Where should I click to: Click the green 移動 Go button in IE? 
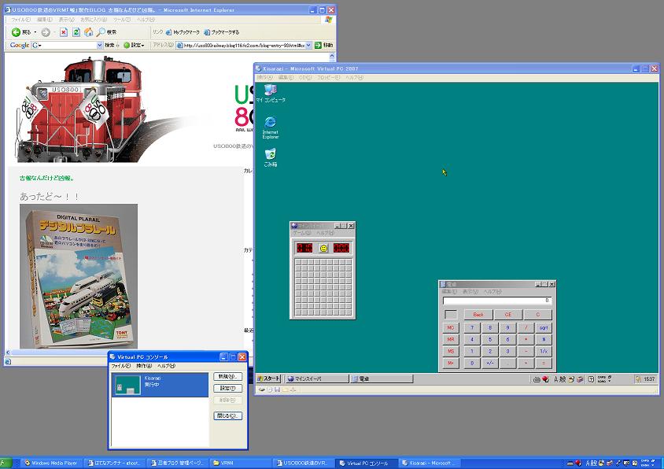pos(324,45)
